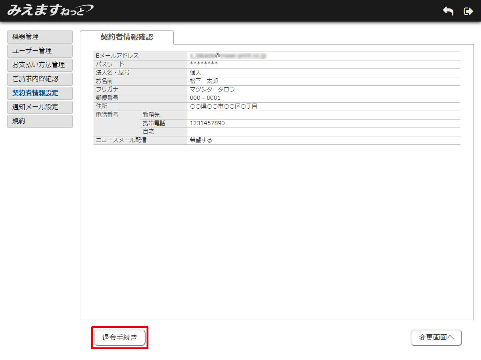Open ユーザー管理 in the sidebar
This screenshot has width=481, height=360.
[x=40, y=51]
